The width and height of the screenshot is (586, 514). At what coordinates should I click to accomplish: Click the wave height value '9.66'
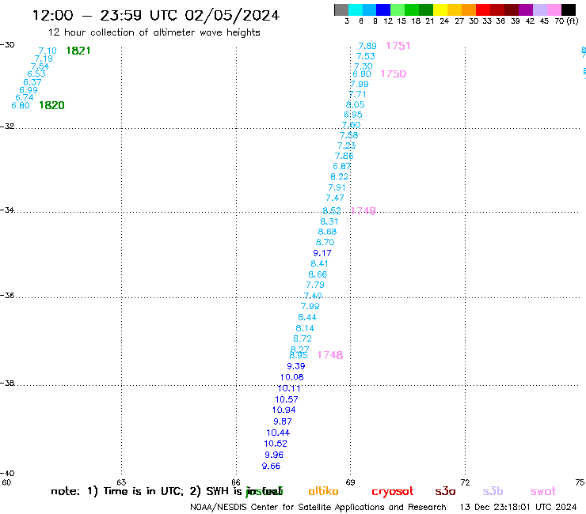coord(272,467)
